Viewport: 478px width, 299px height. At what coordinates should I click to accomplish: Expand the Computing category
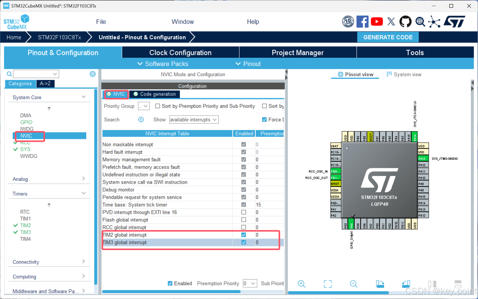tap(84, 276)
